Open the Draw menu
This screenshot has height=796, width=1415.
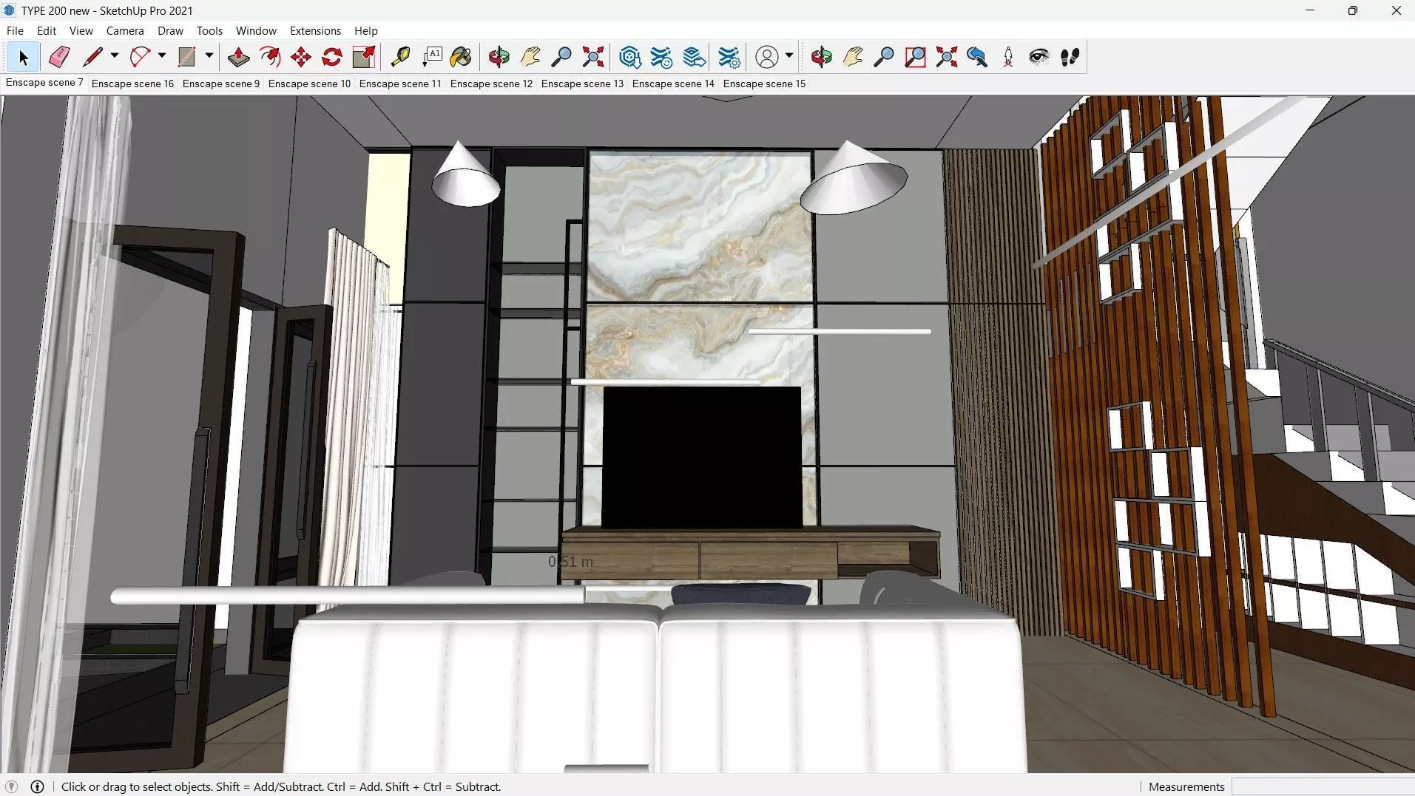[170, 30]
